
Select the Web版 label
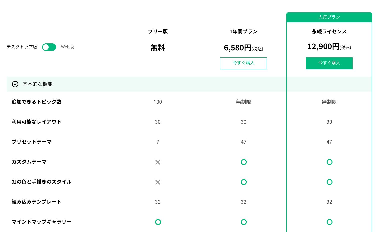pos(67,47)
